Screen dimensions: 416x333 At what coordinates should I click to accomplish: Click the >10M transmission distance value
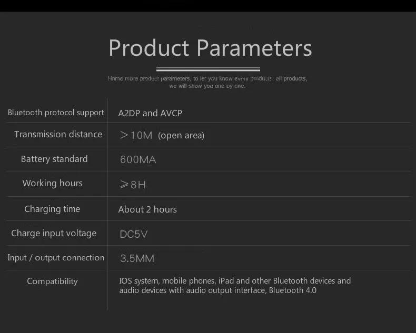click(136, 135)
